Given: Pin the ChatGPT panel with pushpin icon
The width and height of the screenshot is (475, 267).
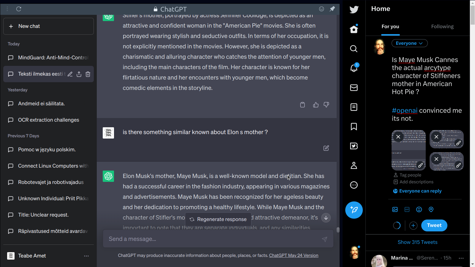Looking at the screenshot, I should pyautogui.click(x=332, y=9).
